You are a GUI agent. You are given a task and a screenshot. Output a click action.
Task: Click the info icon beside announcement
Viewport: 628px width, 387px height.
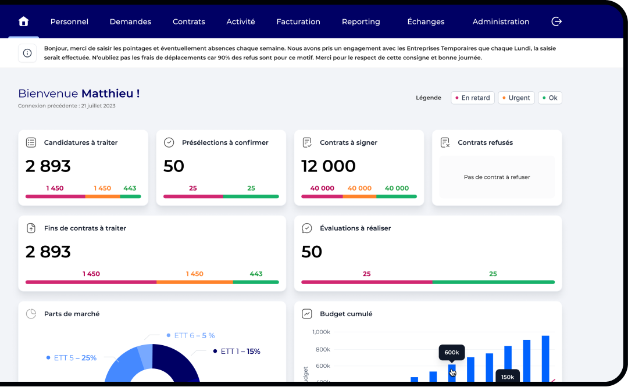coord(27,53)
